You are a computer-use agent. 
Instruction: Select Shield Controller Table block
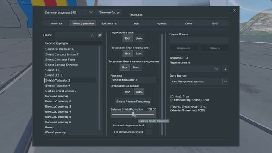(x=70, y=59)
